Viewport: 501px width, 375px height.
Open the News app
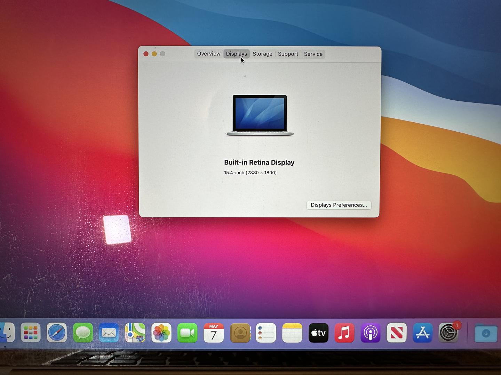click(397, 333)
